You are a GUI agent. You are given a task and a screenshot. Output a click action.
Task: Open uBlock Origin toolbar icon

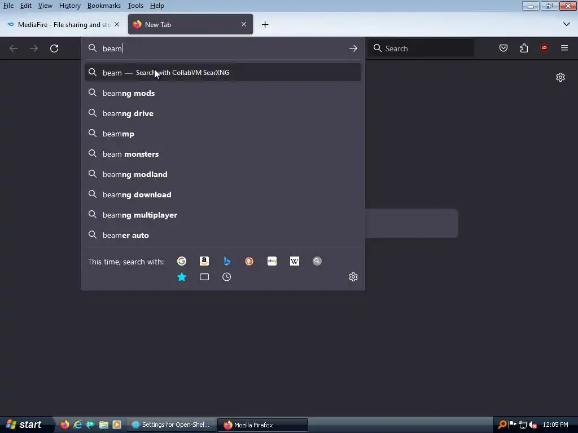[x=544, y=48]
